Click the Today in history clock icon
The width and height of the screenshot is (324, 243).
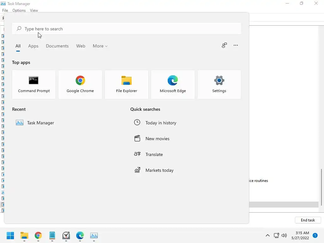(137, 122)
